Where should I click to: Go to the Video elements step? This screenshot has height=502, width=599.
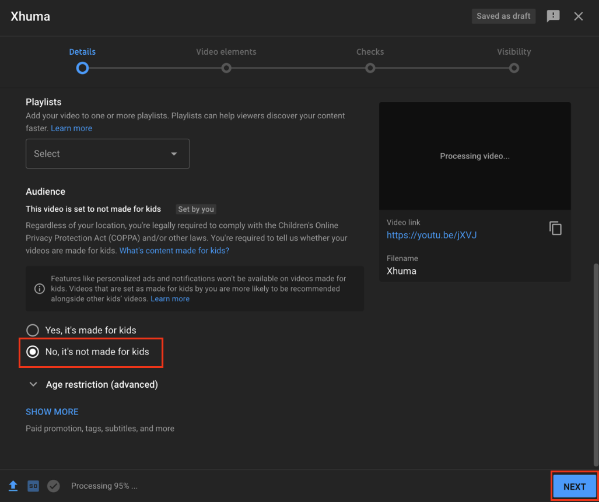226,52
